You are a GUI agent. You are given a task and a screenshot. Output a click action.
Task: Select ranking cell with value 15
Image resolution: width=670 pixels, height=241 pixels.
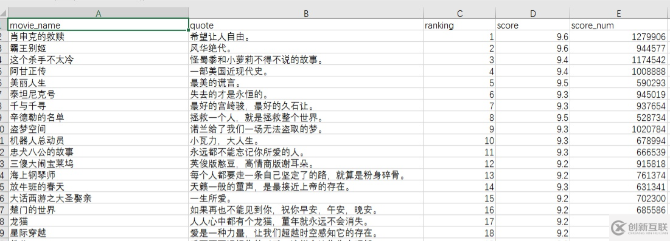pos(460,199)
